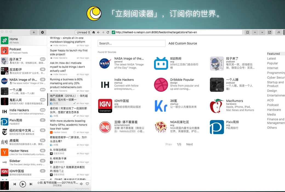Select Podcast All Podcast Feeds
Screen dimensions: 285x192
click(24, 50)
